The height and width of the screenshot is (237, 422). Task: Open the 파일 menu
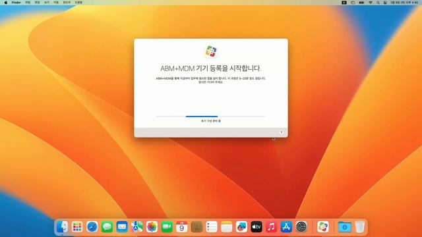click(x=28, y=3)
